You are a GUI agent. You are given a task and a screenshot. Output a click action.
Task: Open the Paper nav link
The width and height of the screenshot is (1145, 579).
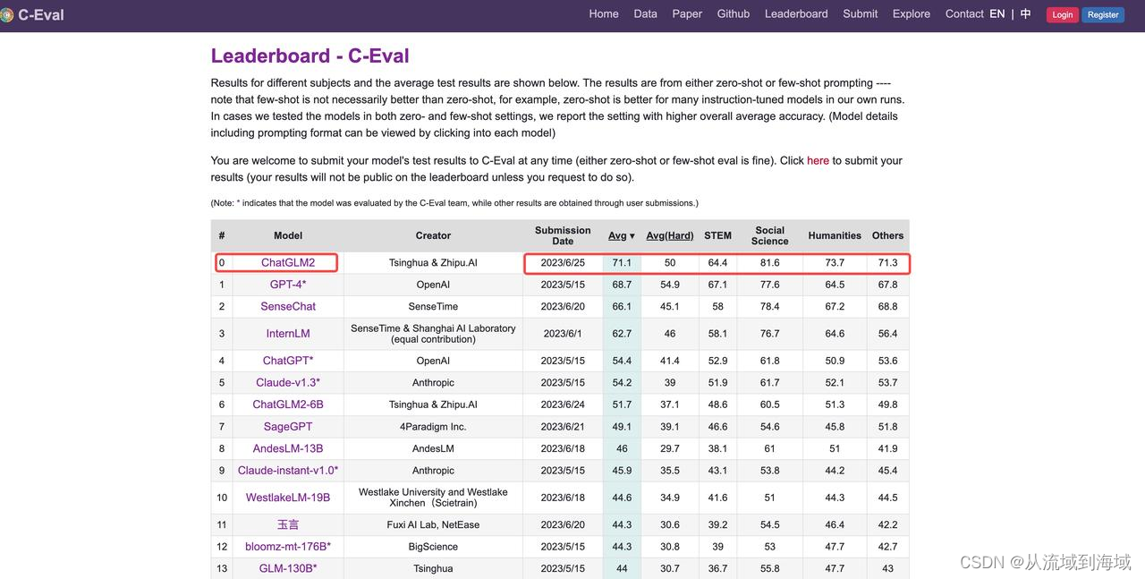point(687,13)
